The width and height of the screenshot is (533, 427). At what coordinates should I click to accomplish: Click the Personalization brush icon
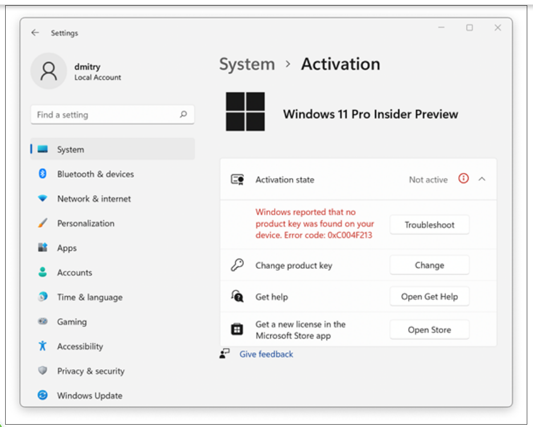coord(43,223)
